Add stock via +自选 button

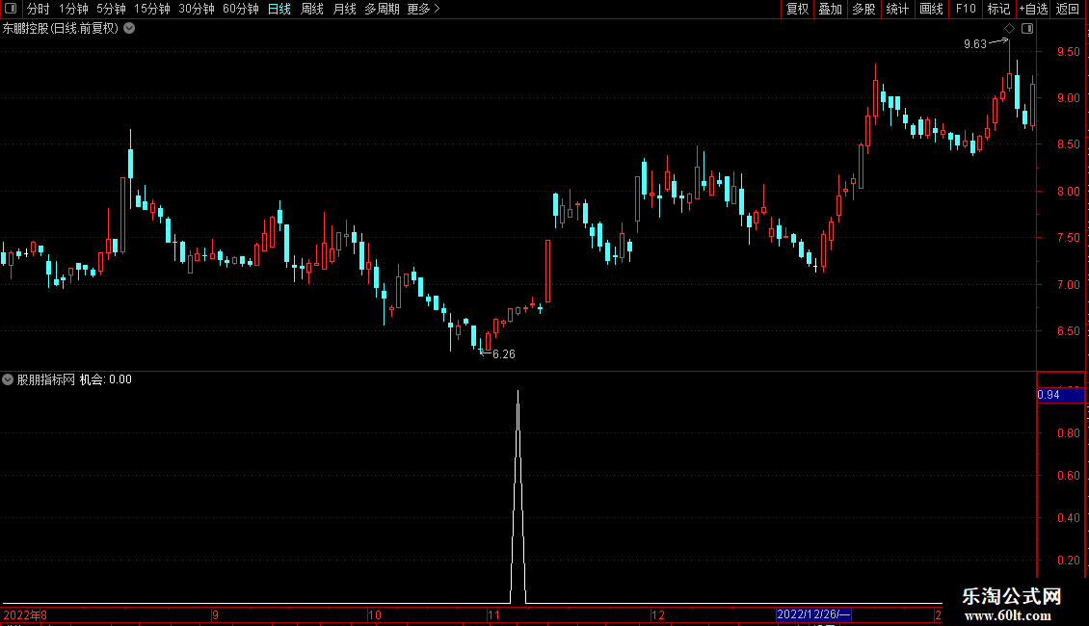point(1033,9)
